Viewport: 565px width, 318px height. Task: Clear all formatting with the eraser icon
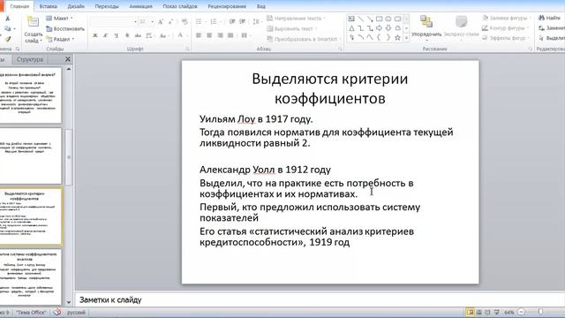coord(185,22)
